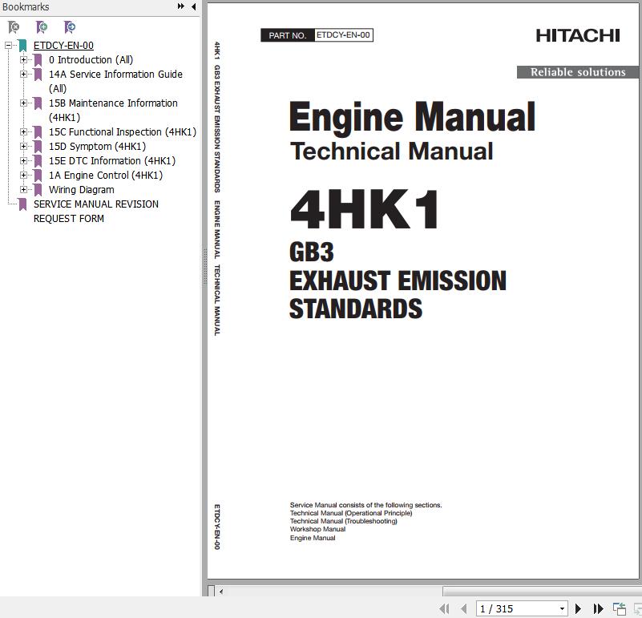642x618 pixels.
Task: Go to previous page button
Action: click(463, 608)
